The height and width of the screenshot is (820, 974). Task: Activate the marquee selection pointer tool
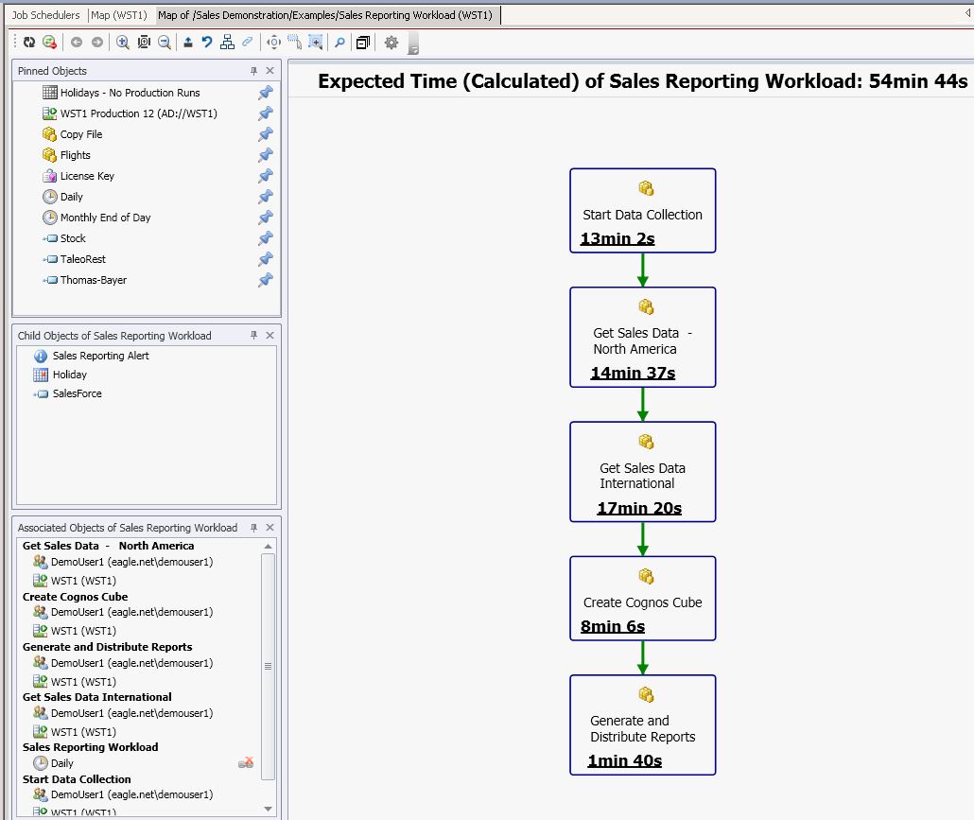point(294,43)
